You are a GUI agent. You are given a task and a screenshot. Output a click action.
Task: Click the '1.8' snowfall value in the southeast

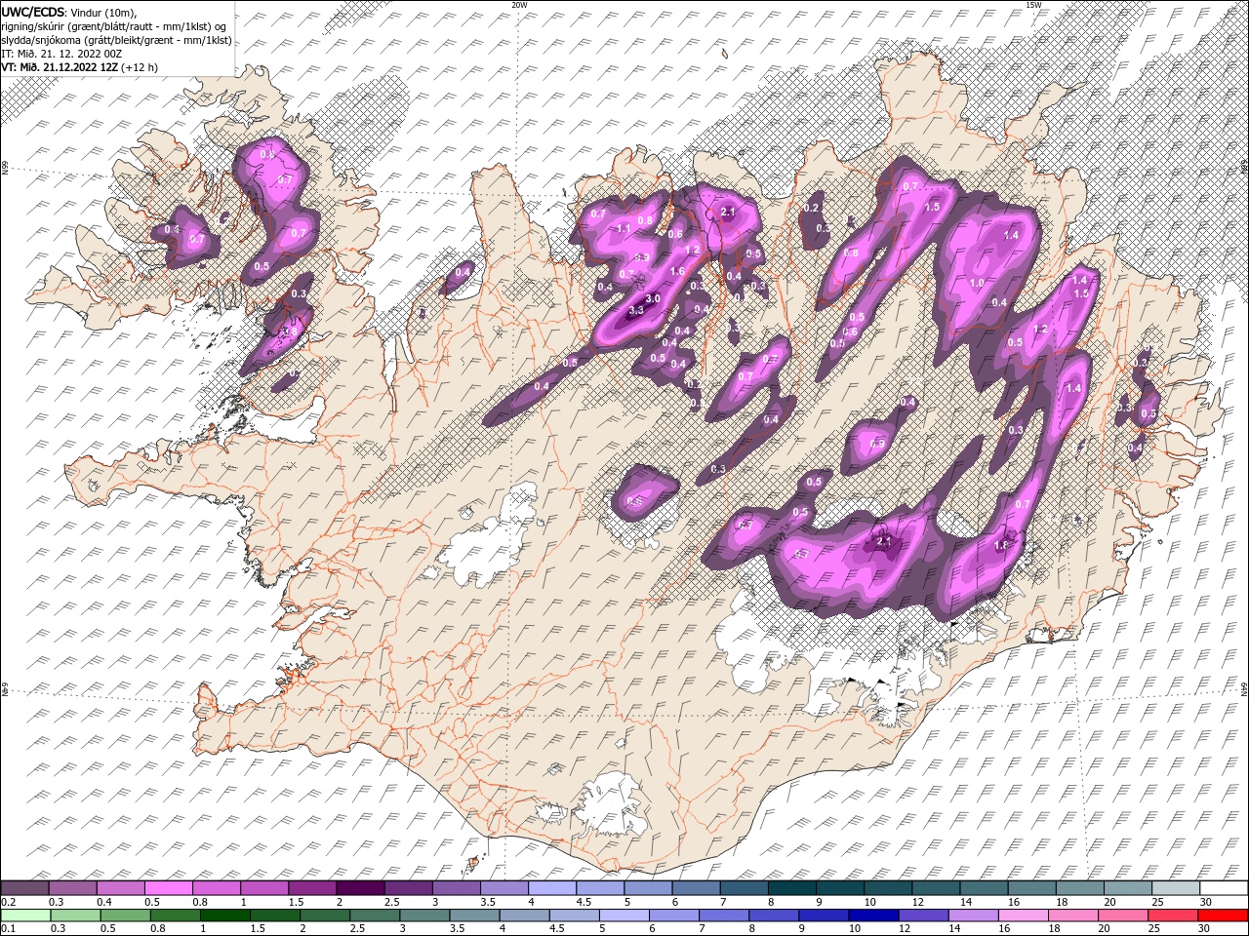1000,545
